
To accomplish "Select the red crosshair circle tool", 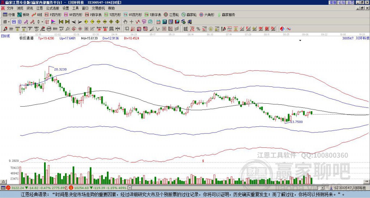I will [x=74, y=29].
